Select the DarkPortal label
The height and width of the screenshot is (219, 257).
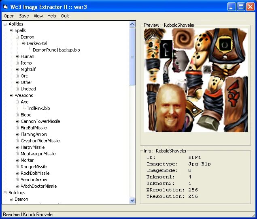click(x=37, y=43)
